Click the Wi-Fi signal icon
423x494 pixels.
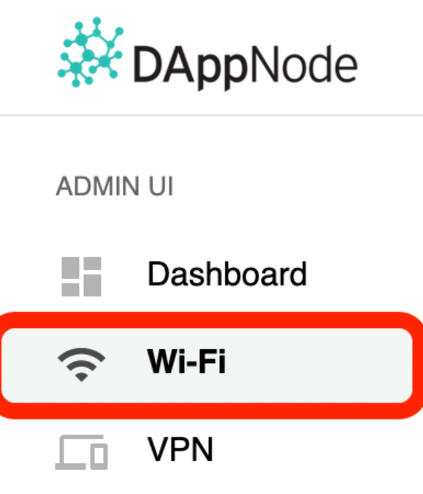click(81, 365)
